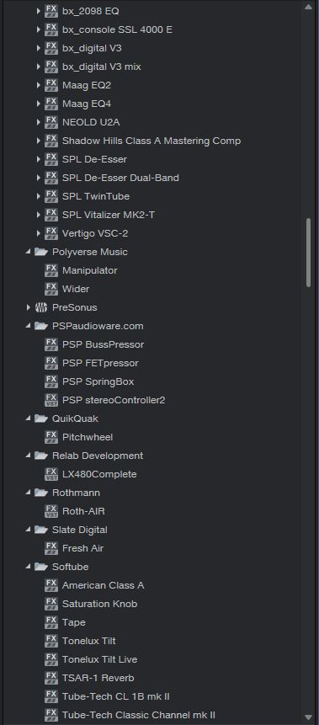The image size is (319, 725).
Task: Expand the SPL Vitalizer MK2-T entry
Action: click(x=39, y=215)
